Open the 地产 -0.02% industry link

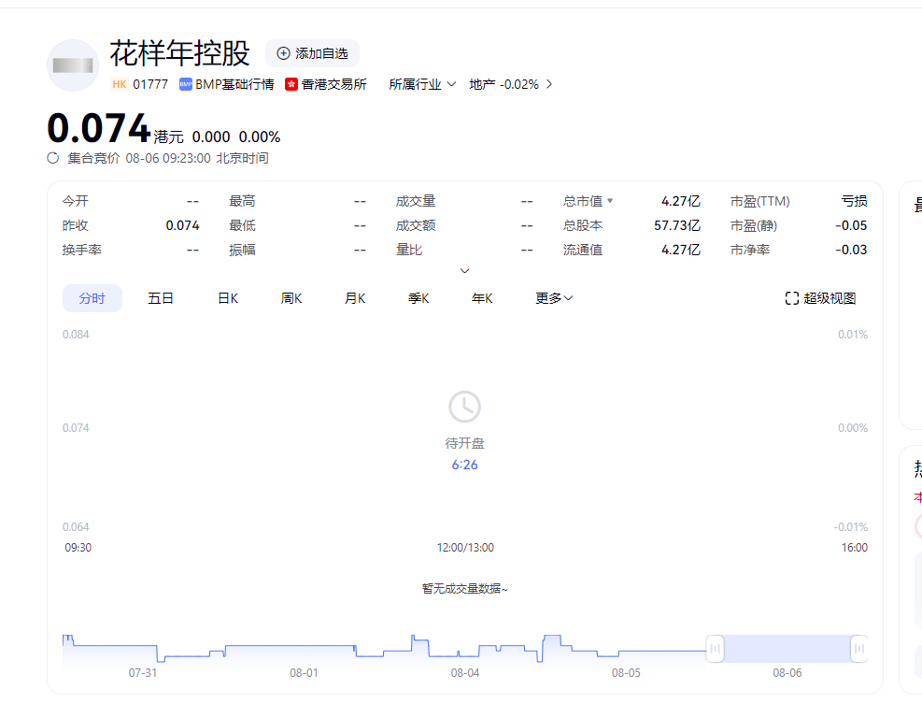[x=510, y=84]
